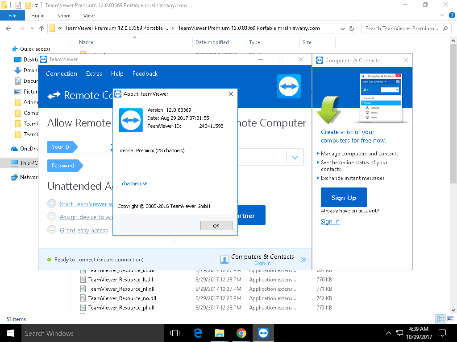Open the View tab in File Explorer

click(x=89, y=16)
